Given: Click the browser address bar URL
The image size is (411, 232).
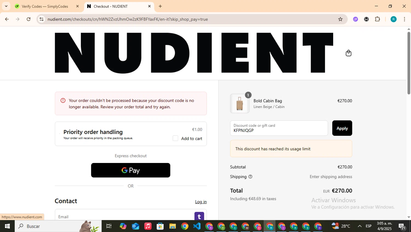Looking at the screenshot, I should [128, 19].
